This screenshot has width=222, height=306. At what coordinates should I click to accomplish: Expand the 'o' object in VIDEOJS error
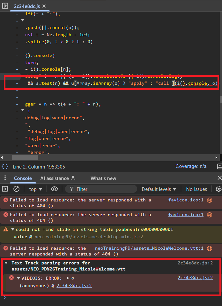coord(68,278)
